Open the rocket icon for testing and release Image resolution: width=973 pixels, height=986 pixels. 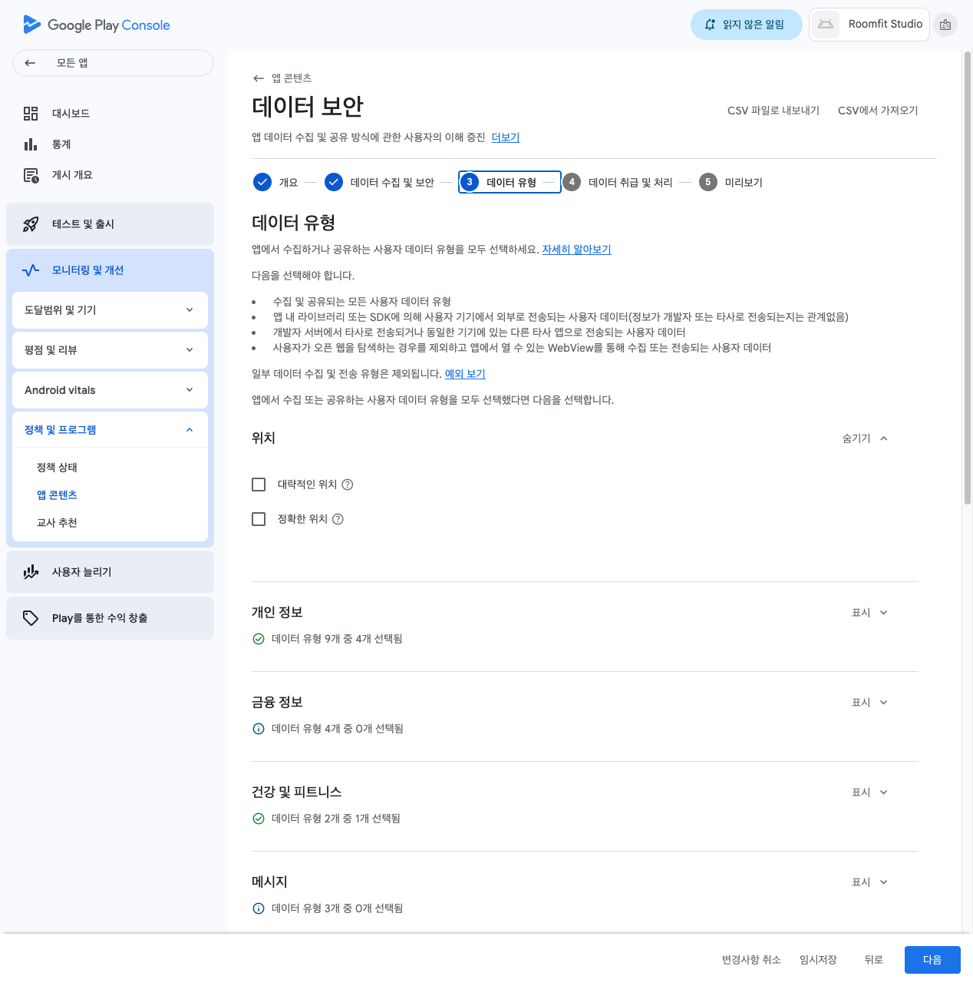[31, 224]
